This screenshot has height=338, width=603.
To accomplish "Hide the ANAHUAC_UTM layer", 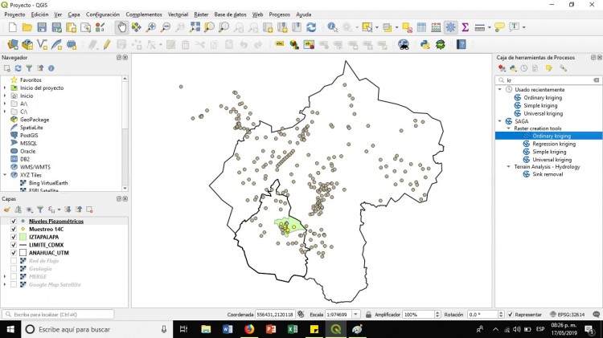I will pyautogui.click(x=14, y=253).
